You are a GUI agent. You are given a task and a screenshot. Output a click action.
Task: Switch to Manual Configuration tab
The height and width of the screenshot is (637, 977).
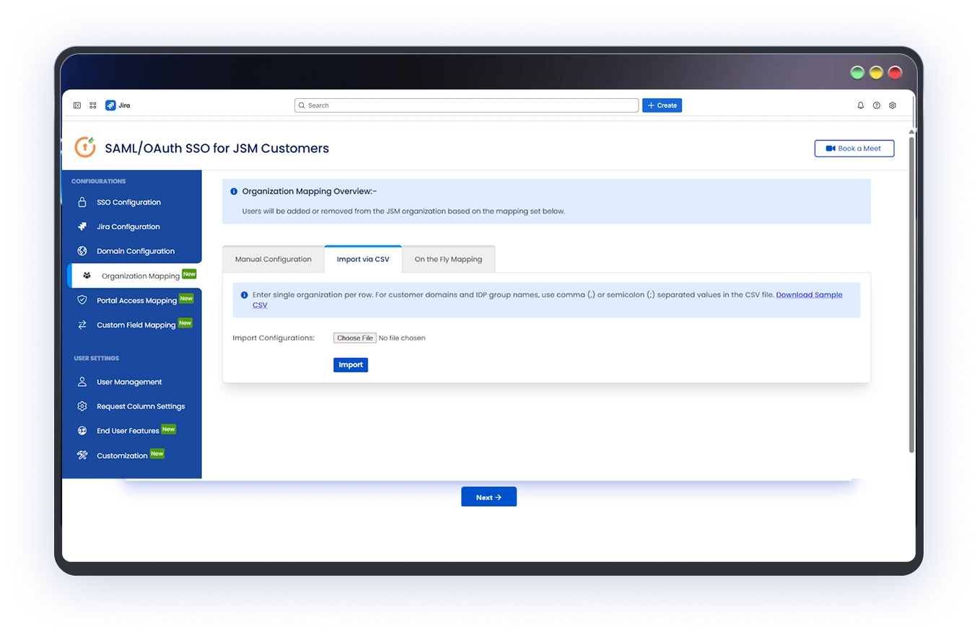pos(273,259)
